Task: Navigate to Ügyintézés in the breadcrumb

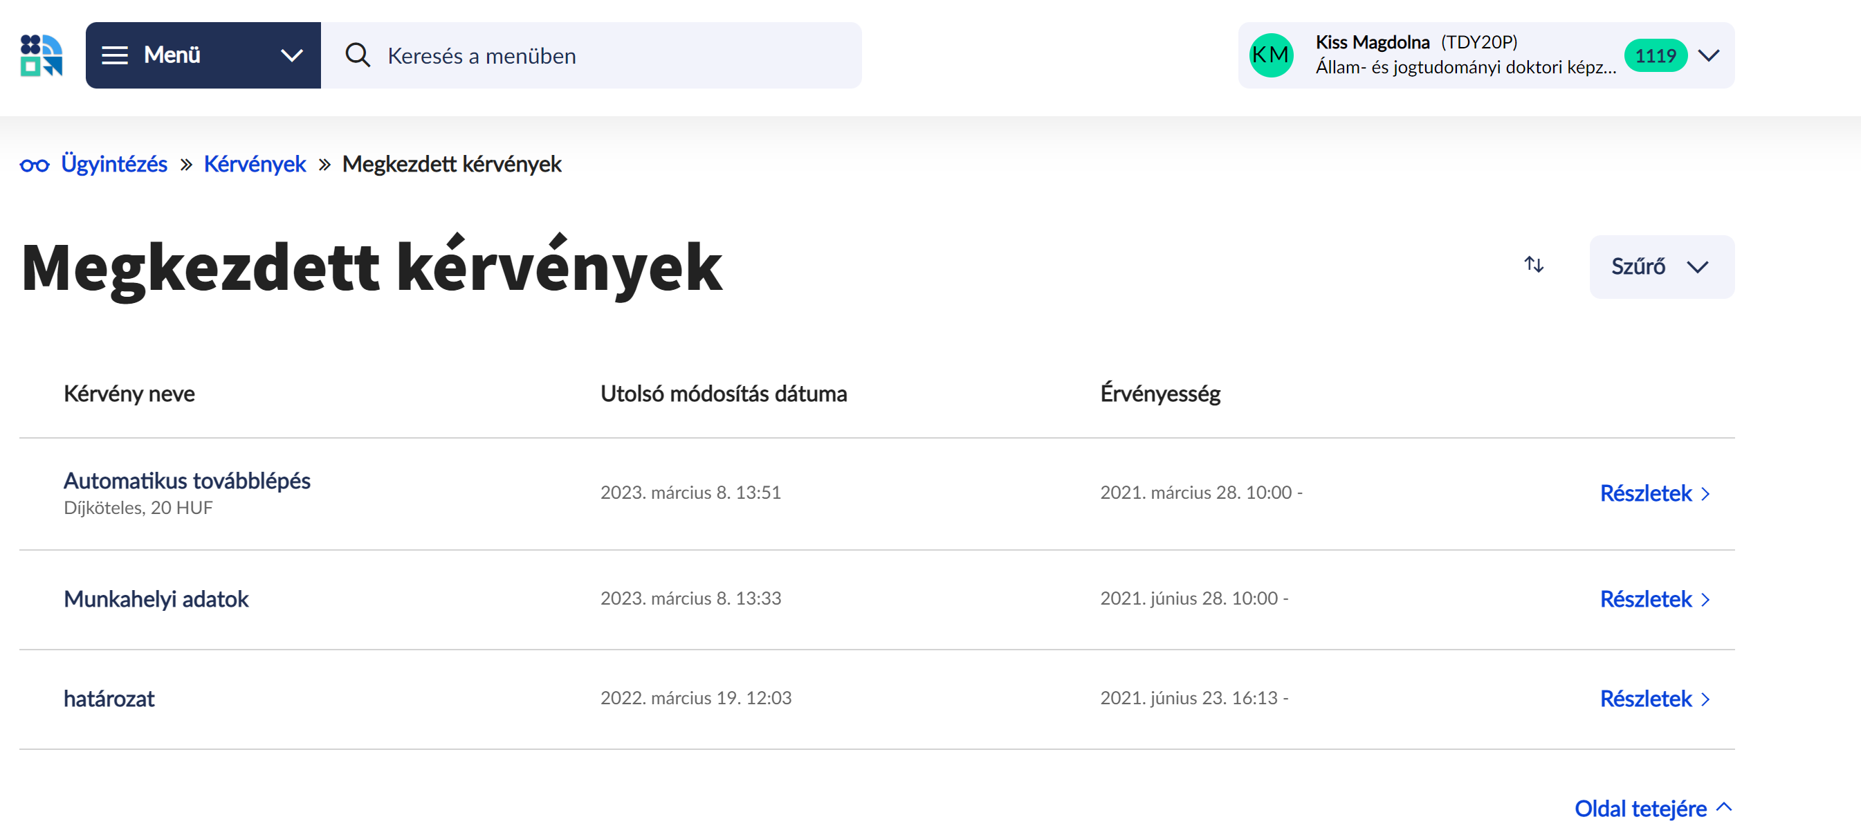Action: 113,164
